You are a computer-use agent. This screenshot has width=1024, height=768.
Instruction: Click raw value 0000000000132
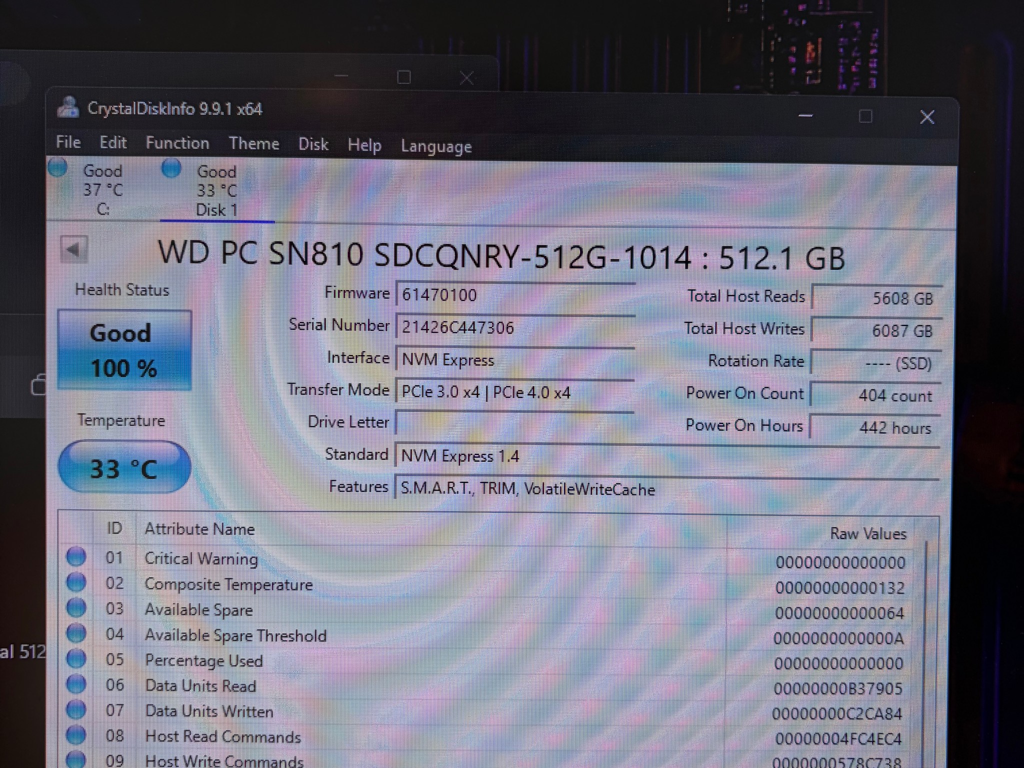coord(840,588)
